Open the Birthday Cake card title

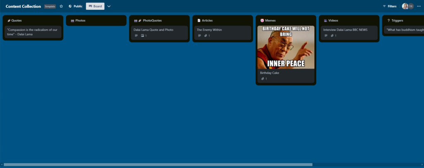[269, 73]
